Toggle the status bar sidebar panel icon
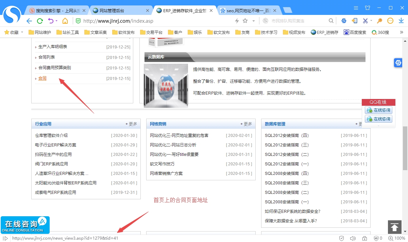The height and width of the screenshot is (242, 408). tap(5, 238)
